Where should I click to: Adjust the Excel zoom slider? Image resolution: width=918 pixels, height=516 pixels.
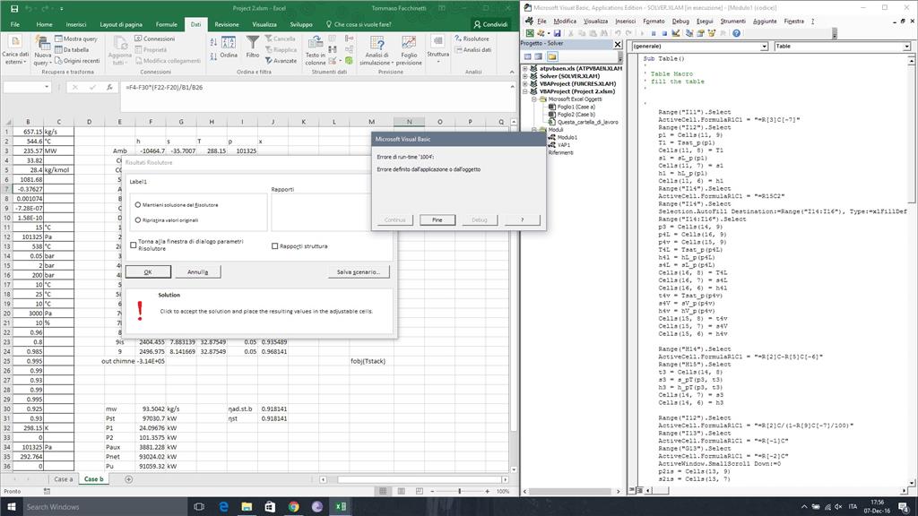(460, 492)
